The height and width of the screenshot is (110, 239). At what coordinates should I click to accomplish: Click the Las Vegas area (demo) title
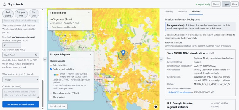click(61, 19)
